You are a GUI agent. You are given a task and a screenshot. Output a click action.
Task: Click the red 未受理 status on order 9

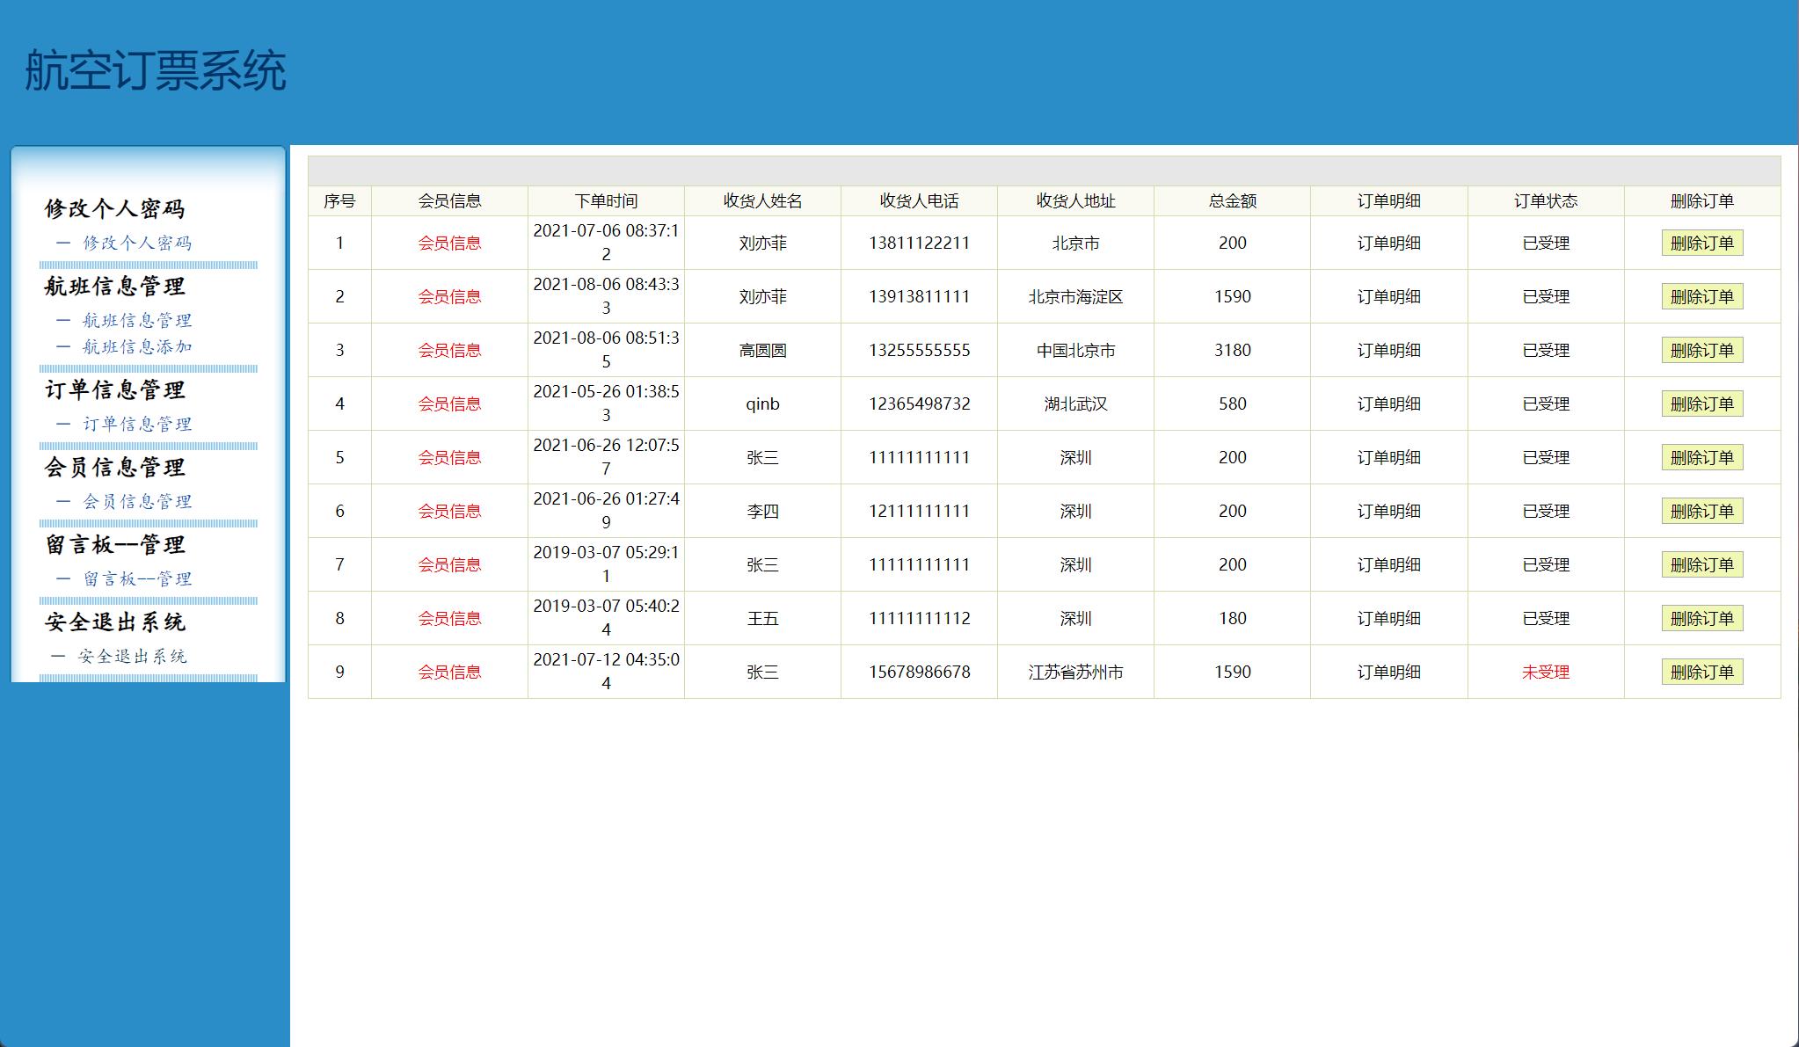pyautogui.click(x=1545, y=671)
